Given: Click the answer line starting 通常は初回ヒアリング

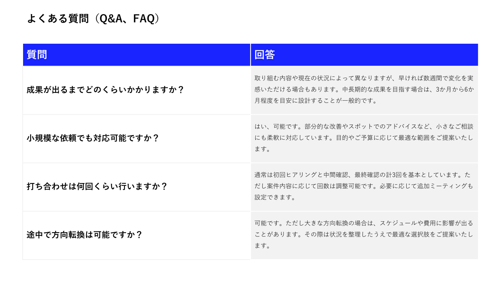Looking at the screenshot, I should [364, 175].
